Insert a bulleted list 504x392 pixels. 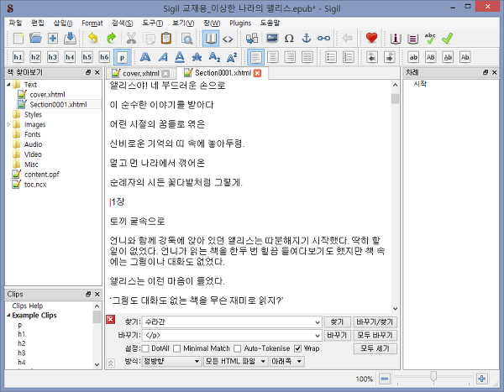pyautogui.click(x=331, y=57)
